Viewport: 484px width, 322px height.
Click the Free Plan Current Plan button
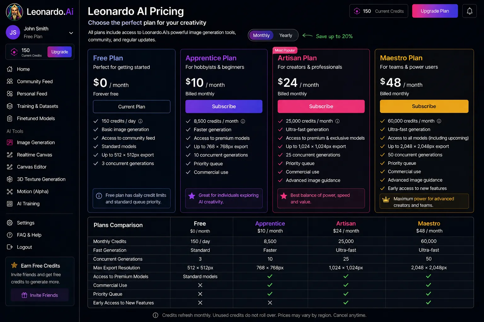[x=132, y=107]
